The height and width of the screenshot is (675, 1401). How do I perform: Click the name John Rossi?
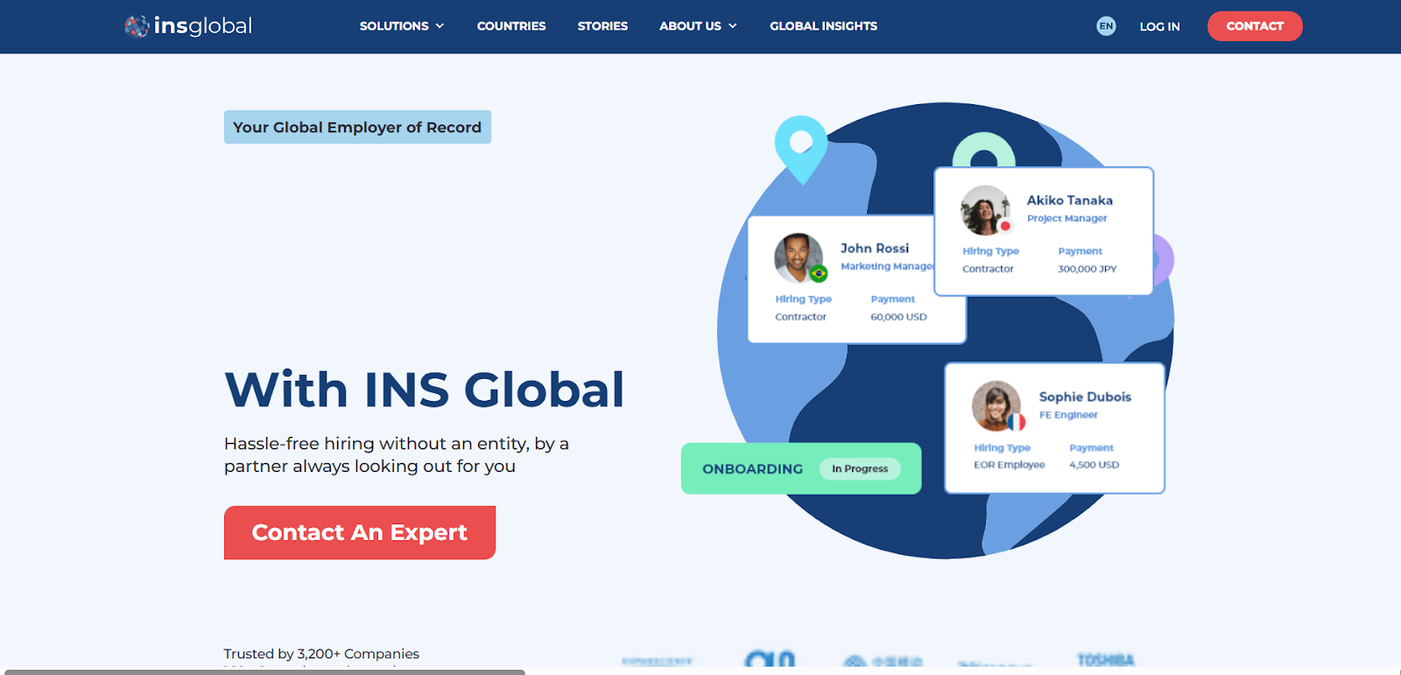875,248
